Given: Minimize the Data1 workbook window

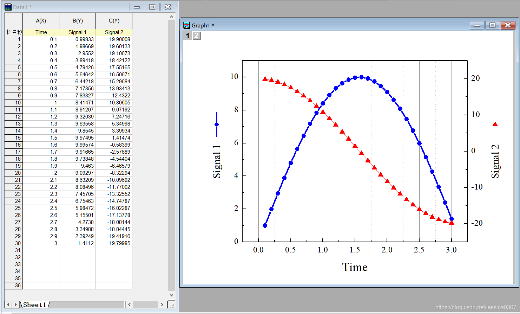Looking at the screenshot, I should tap(137, 7).
